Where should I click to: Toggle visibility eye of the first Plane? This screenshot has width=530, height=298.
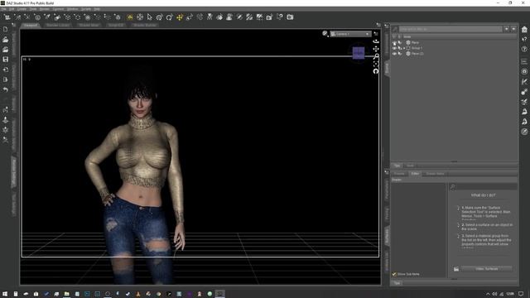point(394,42)
